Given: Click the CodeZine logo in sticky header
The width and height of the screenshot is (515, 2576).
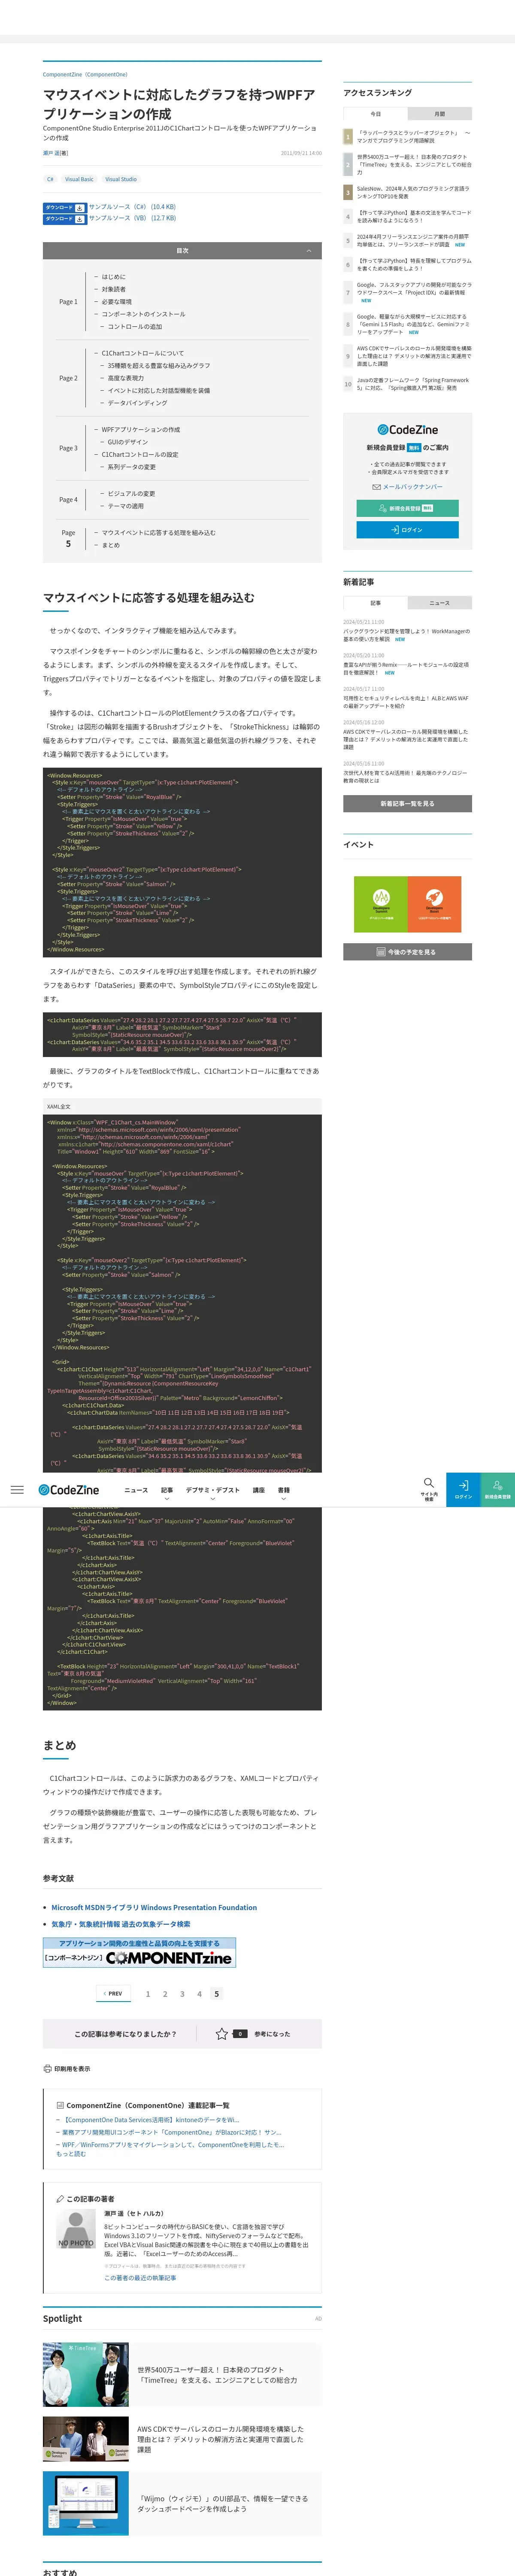Looking at the screenshot, I should point(69,1490).
